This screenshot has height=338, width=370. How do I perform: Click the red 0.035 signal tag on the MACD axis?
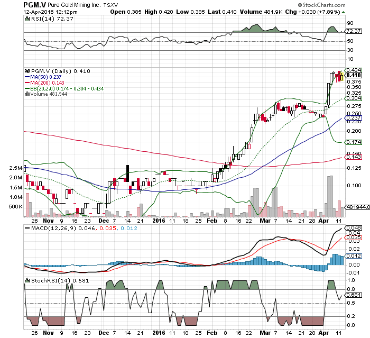354,237
